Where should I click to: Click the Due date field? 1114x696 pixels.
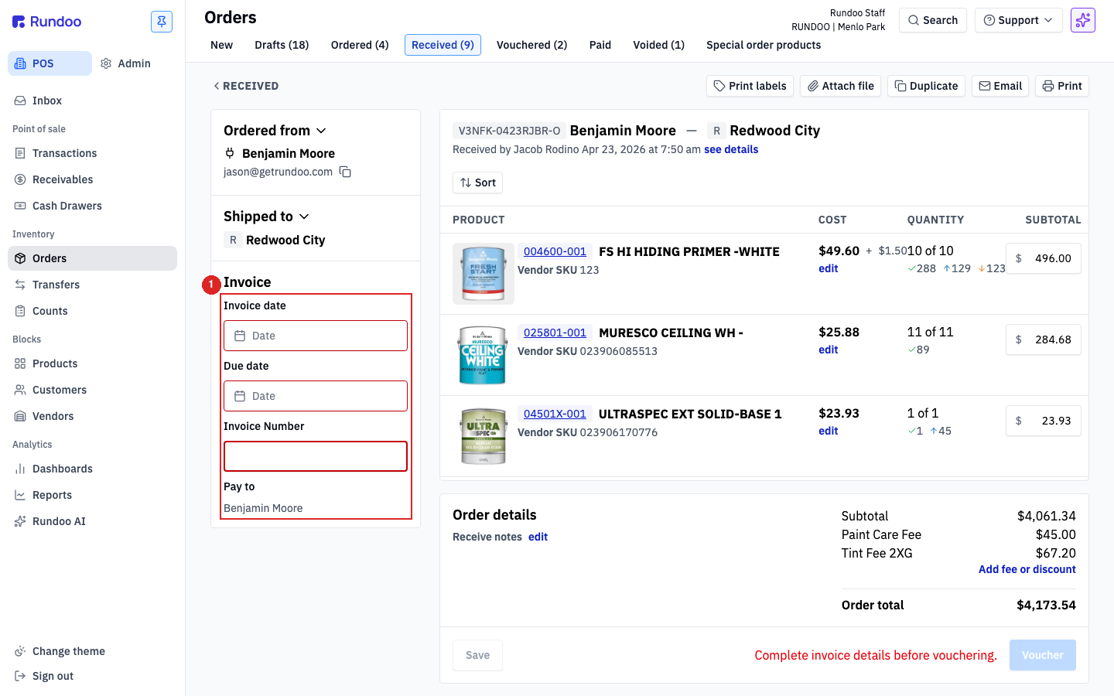pos(316,396)
